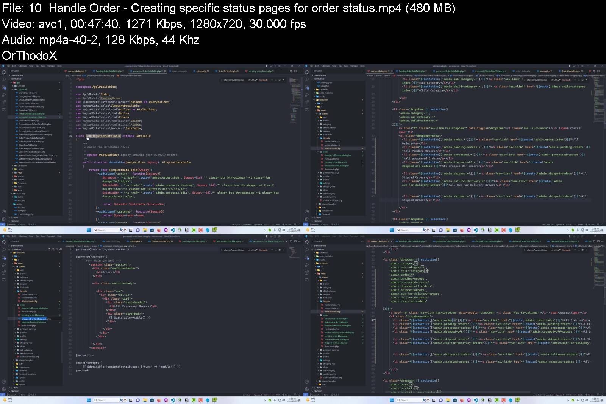Click Go Live in the status bar
The height and width of the screenshot is (404, 606).
tap(286, 224)
